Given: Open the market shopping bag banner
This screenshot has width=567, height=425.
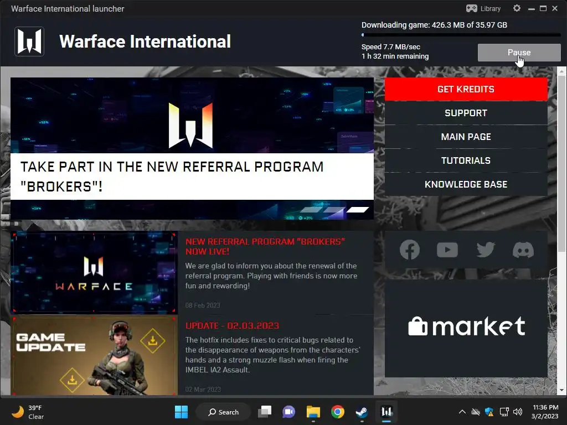Looking at the screenshot, I should (x=466, y=327).
